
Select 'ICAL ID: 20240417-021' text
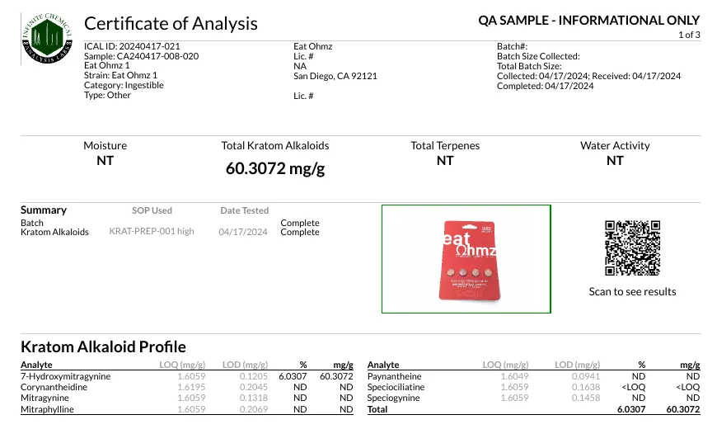[x=132, y=46]
